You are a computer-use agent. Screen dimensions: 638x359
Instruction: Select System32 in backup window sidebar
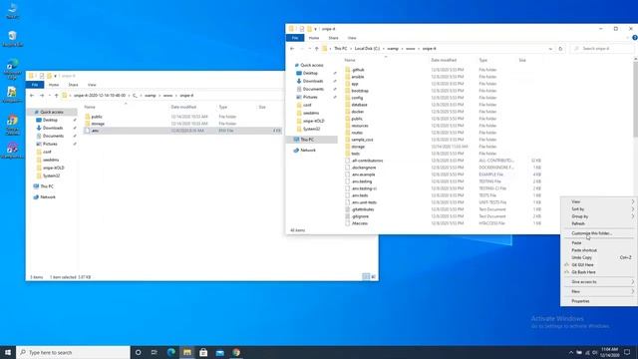(52, 176)
